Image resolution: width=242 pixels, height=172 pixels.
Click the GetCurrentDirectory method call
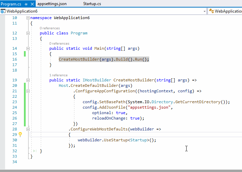tap(198, 102)
